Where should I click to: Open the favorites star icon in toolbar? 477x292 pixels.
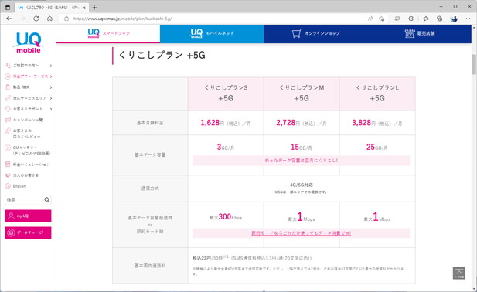(x=425, y=19)
